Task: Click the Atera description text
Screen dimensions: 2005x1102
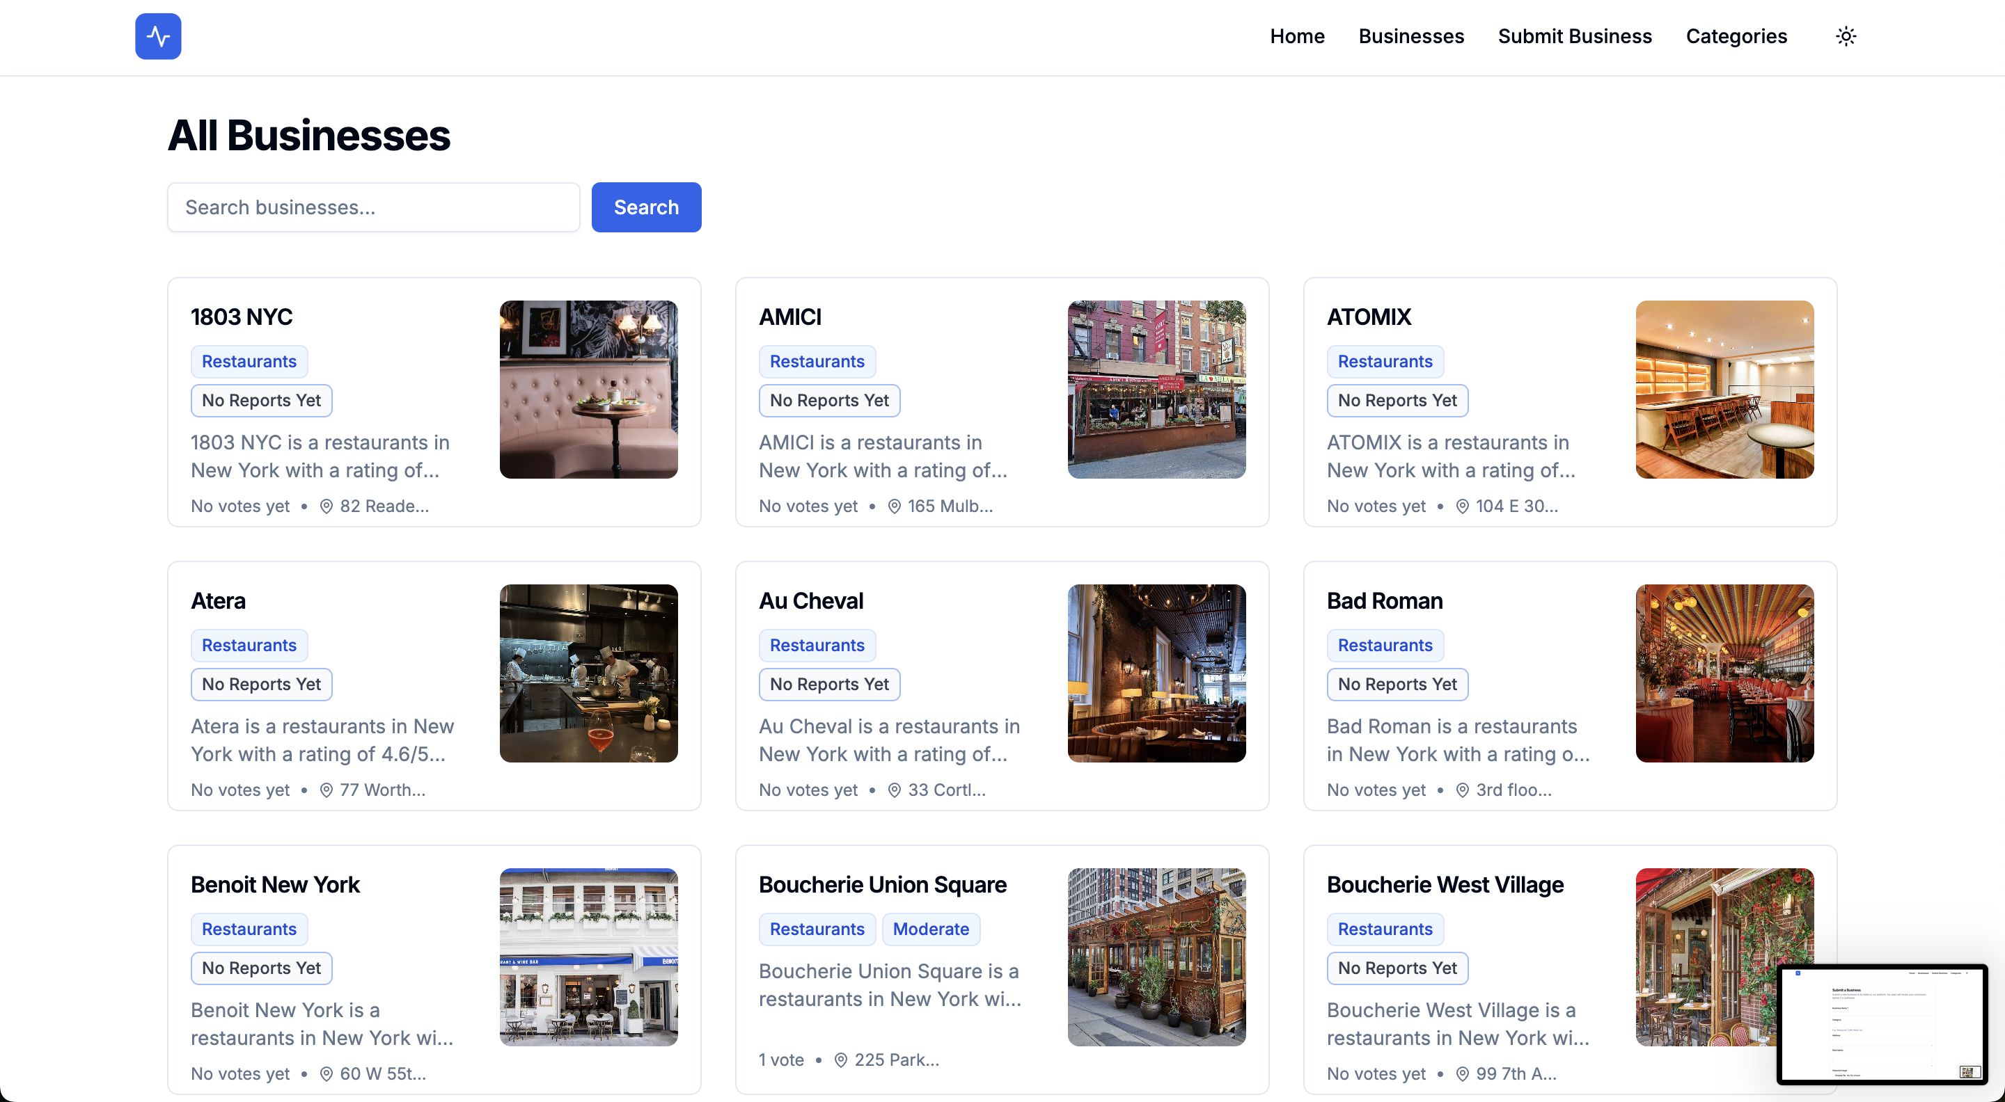Action: pos(322,740)
